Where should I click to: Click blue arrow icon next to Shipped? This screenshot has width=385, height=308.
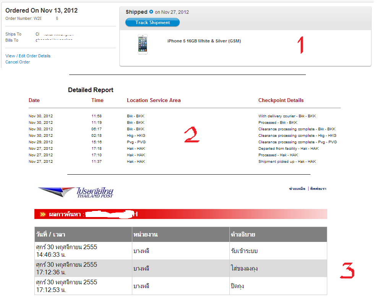tap(151, 11)
